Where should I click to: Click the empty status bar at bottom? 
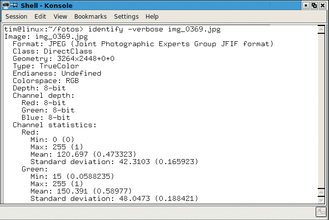pyautogui.click(x=157, y=212)
